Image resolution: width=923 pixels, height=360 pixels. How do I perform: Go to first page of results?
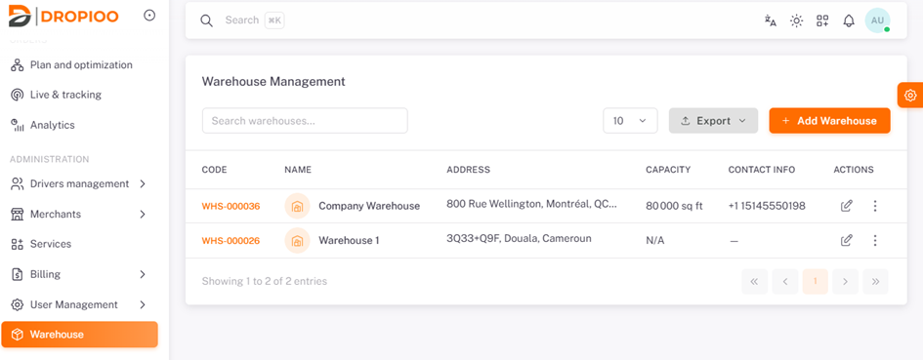coord(755,282)
